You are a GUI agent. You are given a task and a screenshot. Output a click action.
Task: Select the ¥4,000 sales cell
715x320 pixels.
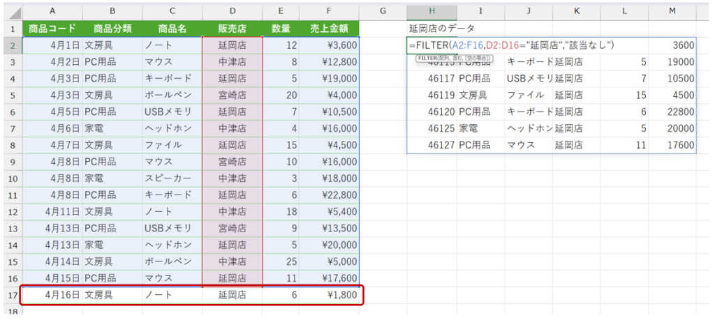click(x=330, y=95)
